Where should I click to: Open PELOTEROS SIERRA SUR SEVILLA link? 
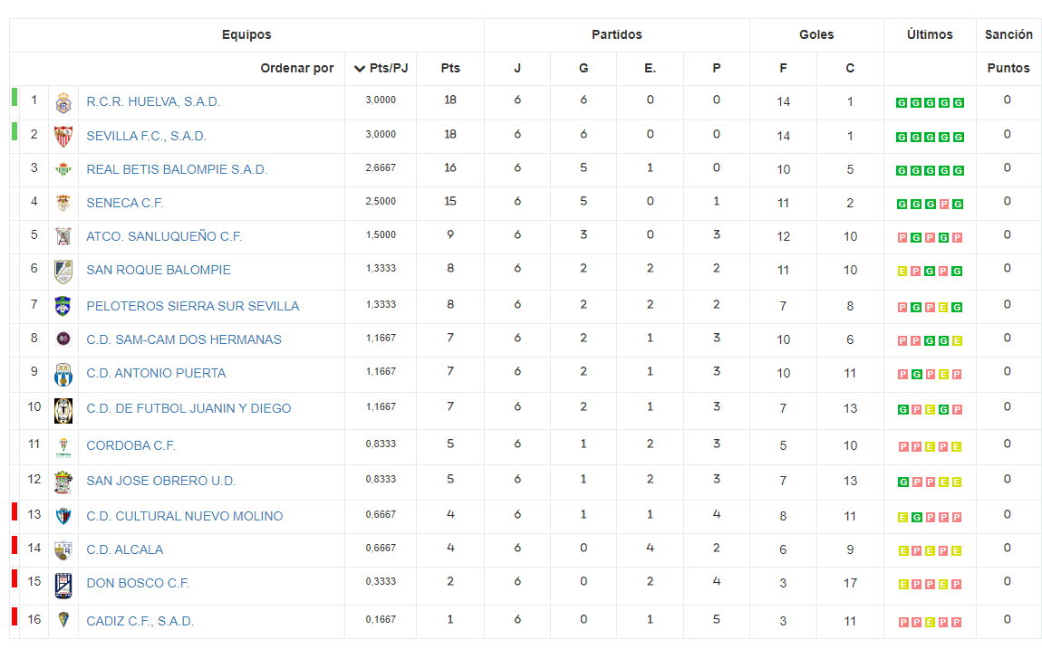[x=193, y=307]
